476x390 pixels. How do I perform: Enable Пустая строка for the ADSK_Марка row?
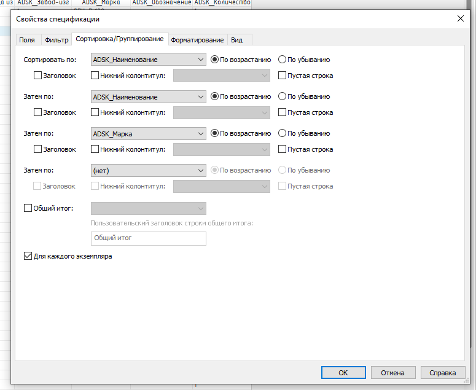pyautogui.click(x=283, y=149)
